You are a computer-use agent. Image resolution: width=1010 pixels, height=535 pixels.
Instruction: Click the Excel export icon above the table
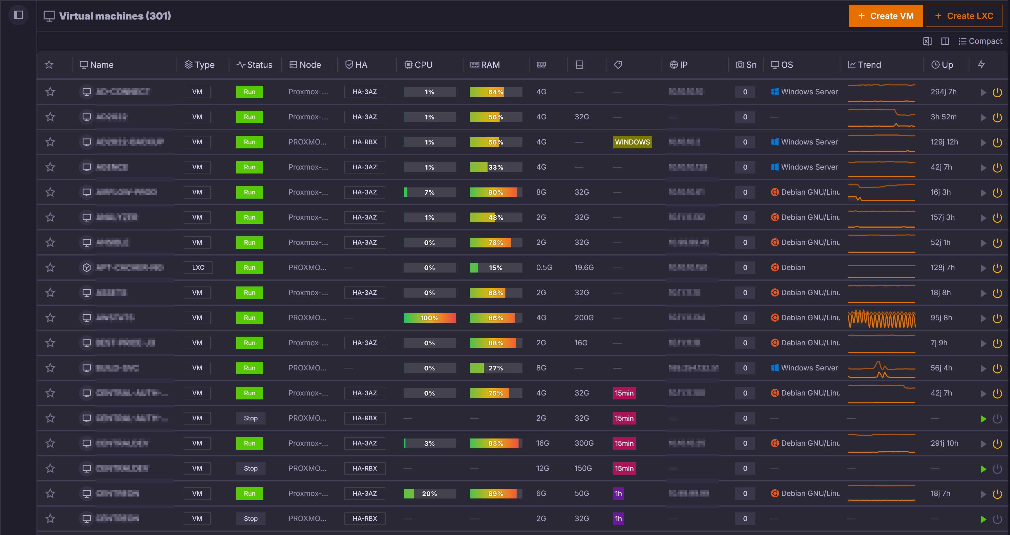(927, 41)
